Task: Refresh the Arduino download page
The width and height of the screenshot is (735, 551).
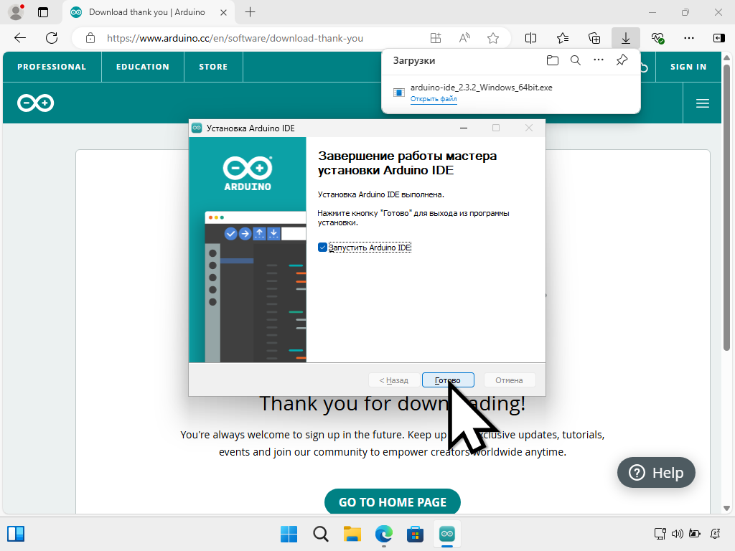Action: [x=52, y=38]
